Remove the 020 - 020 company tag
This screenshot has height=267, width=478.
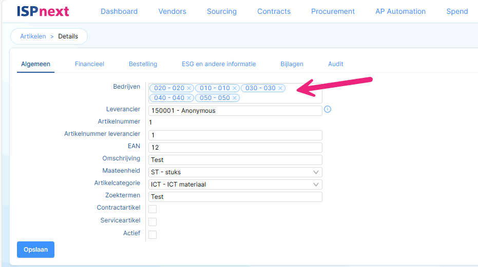tap(189, 88)
